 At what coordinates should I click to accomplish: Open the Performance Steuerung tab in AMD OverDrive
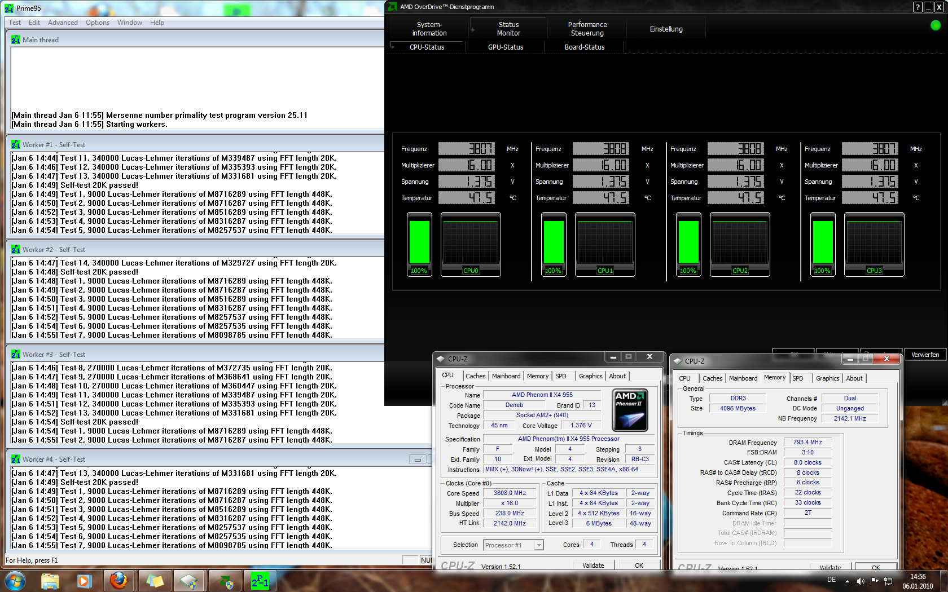[587, 29]
